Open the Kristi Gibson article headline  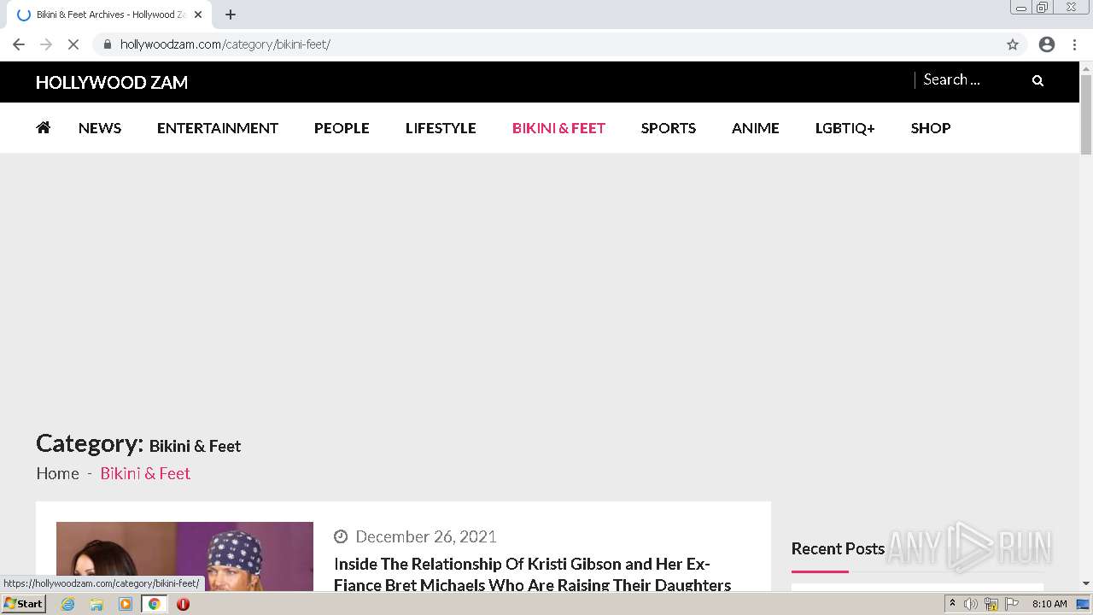point(532,574)
